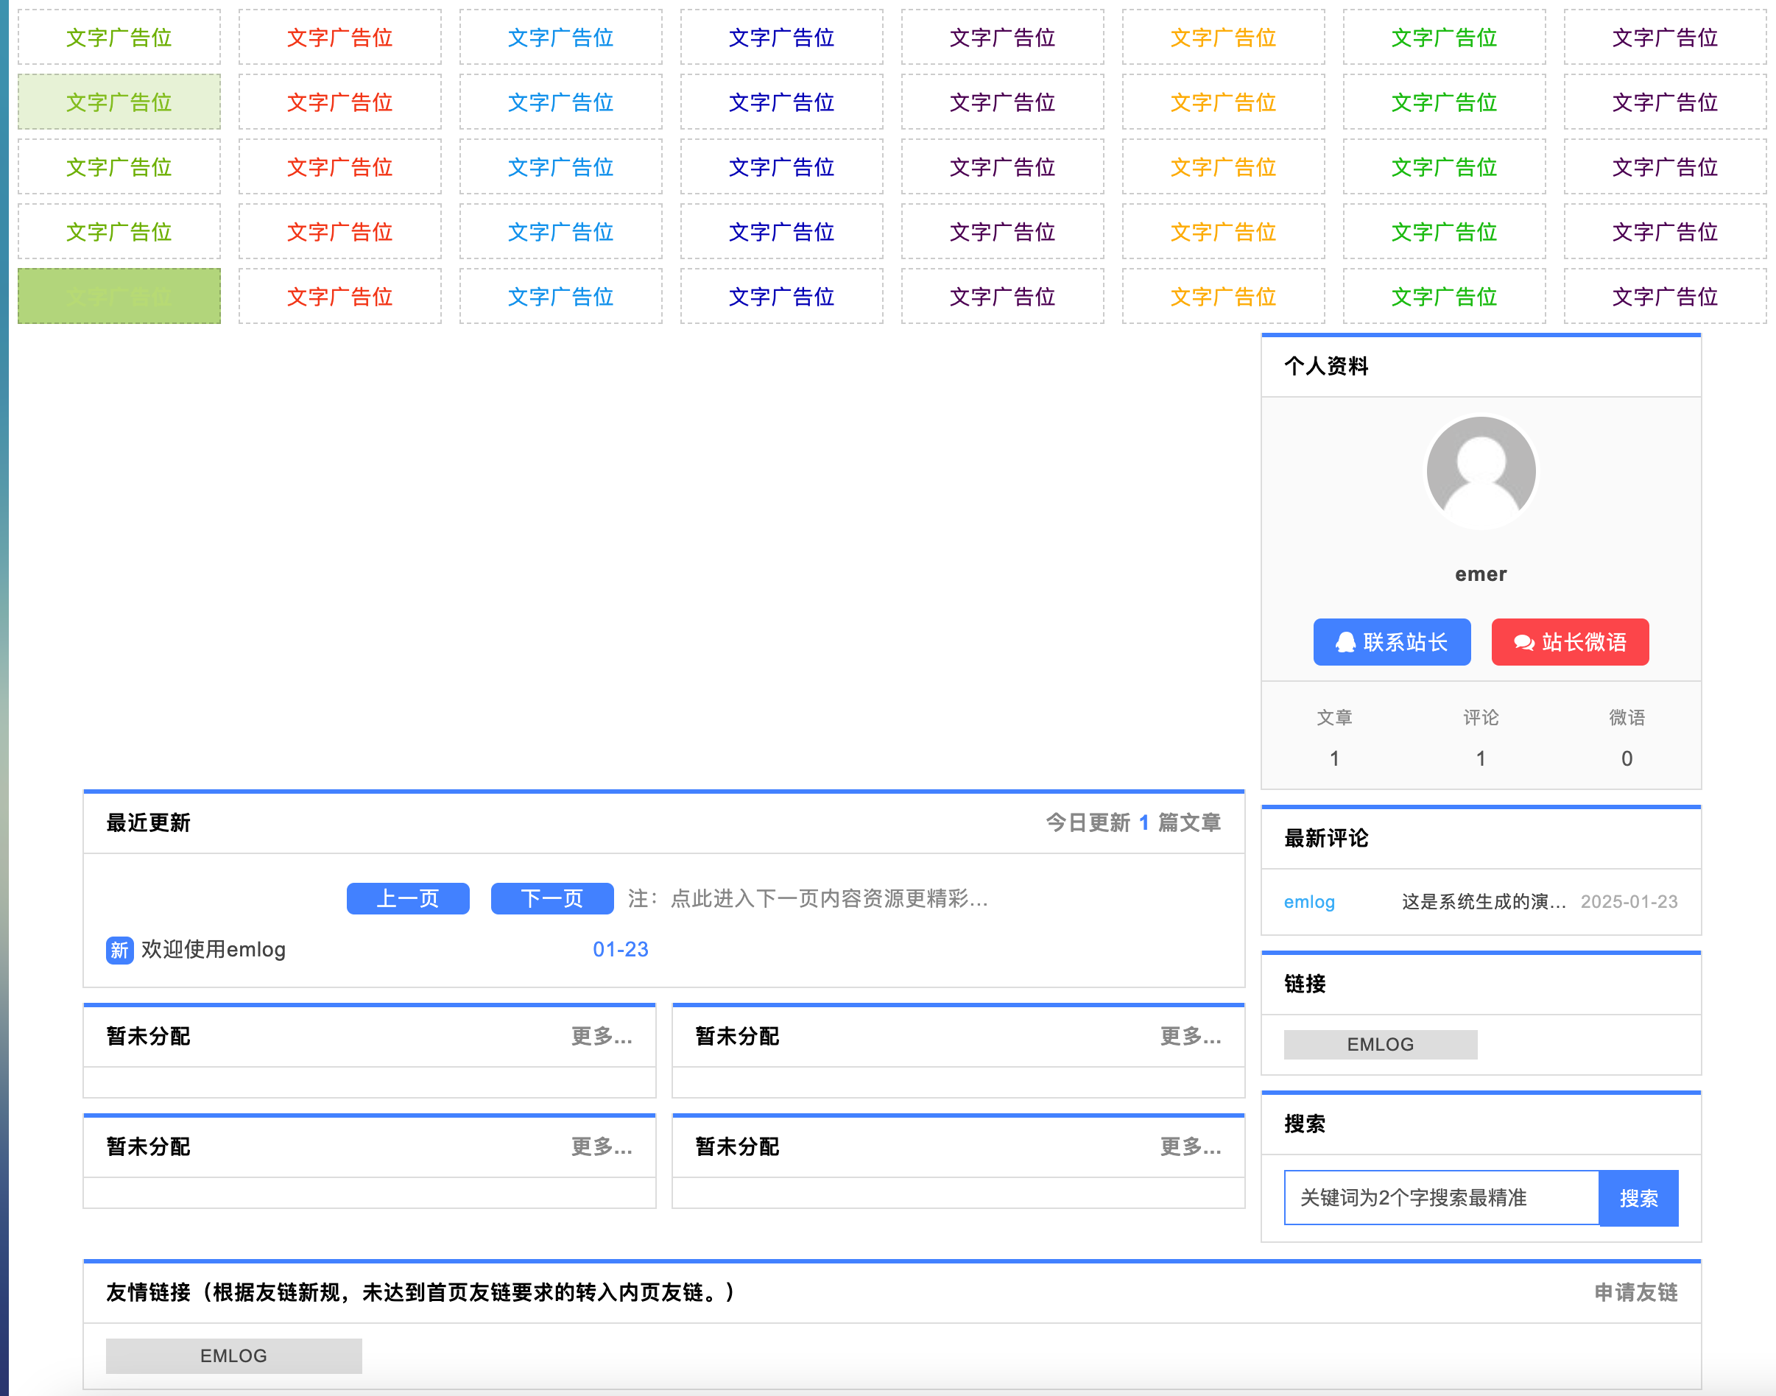Click the bottom-row light-blue 文字广告位 ad

point(560,296)
